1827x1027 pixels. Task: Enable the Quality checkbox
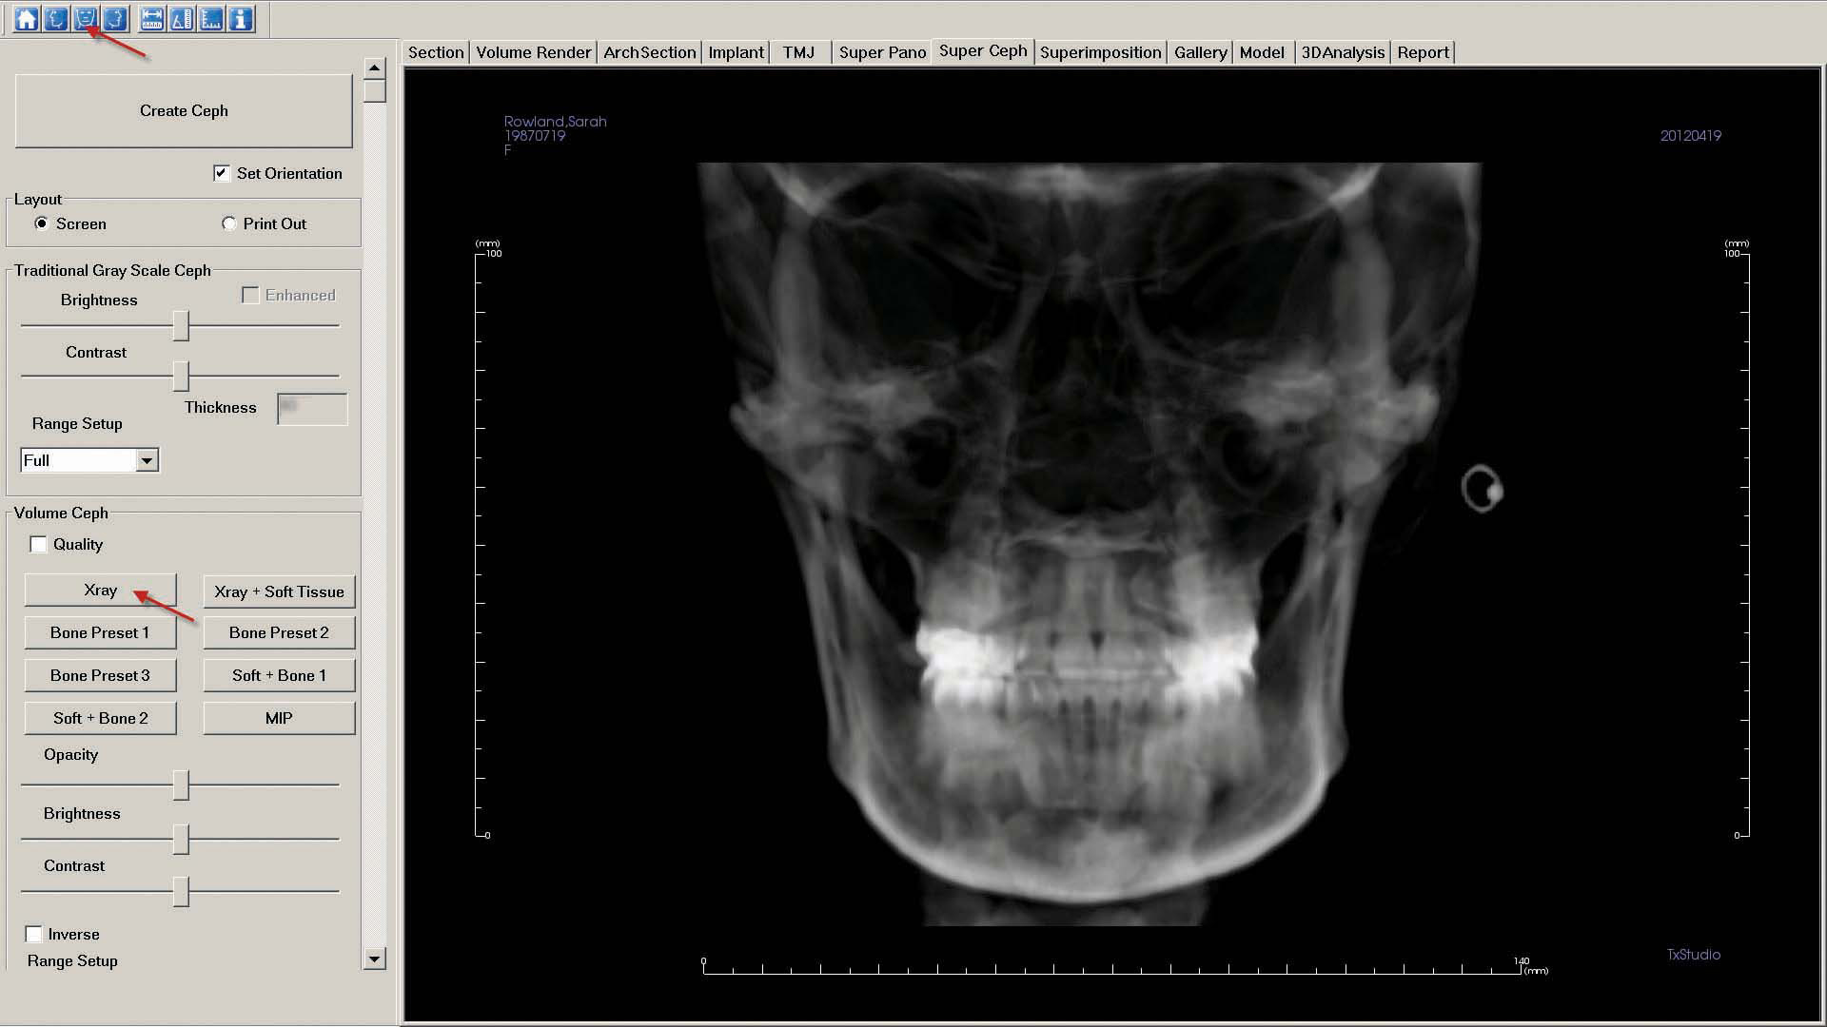pyautogui.click(x=38, y=544)
